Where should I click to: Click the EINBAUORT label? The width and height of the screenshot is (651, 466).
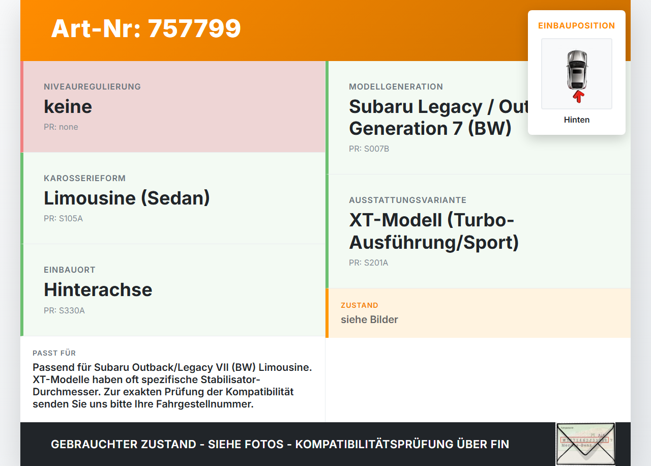(70, 270)
